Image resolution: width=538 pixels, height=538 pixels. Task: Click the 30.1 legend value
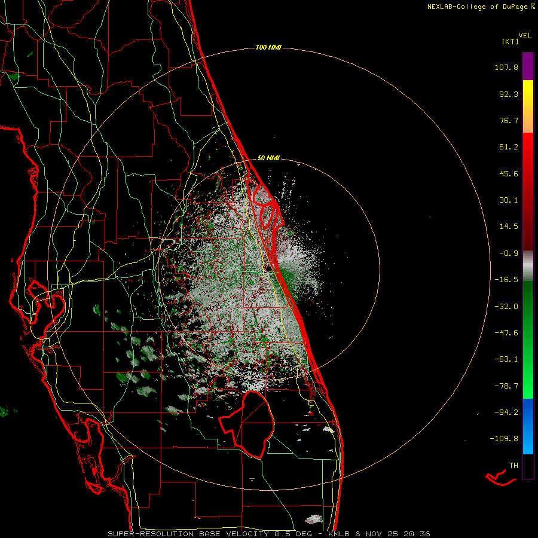coord(509,200)
